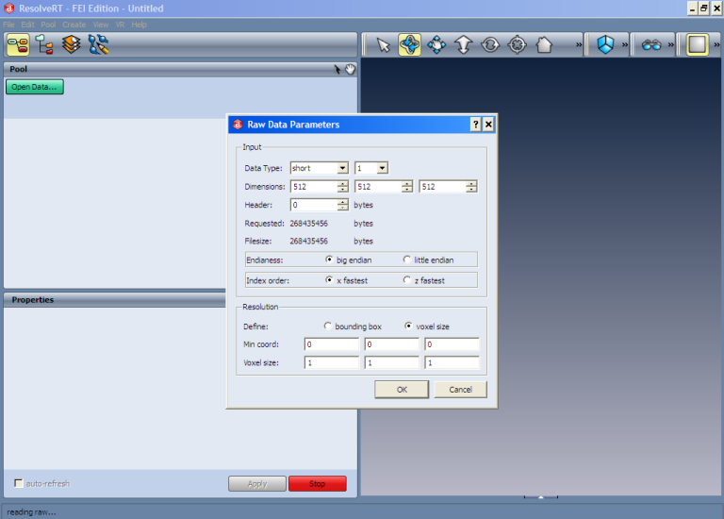Select the arrow interact tool in viewer toolbar
Screen dimensions: 724x519
click(384, 44)
